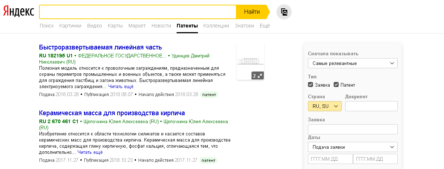This screenshot has width=444, height=169.
Task: Focus the Документ number field
Action: pyautogui.click(x=371, y=106)
